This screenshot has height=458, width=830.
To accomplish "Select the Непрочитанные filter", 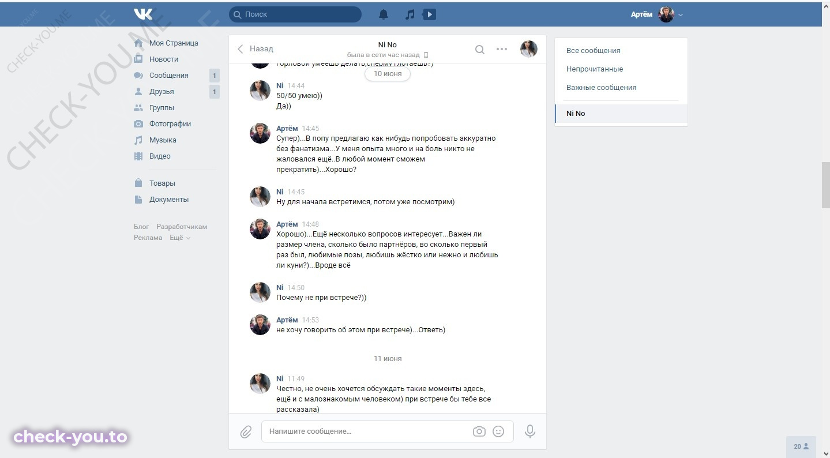I will point(621,69).
